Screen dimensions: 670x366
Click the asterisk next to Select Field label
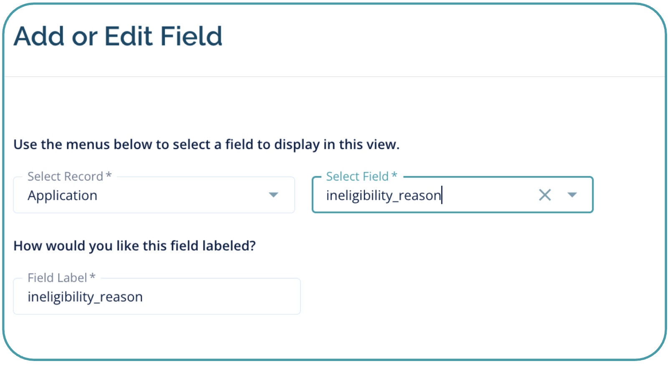click(394, 175)
